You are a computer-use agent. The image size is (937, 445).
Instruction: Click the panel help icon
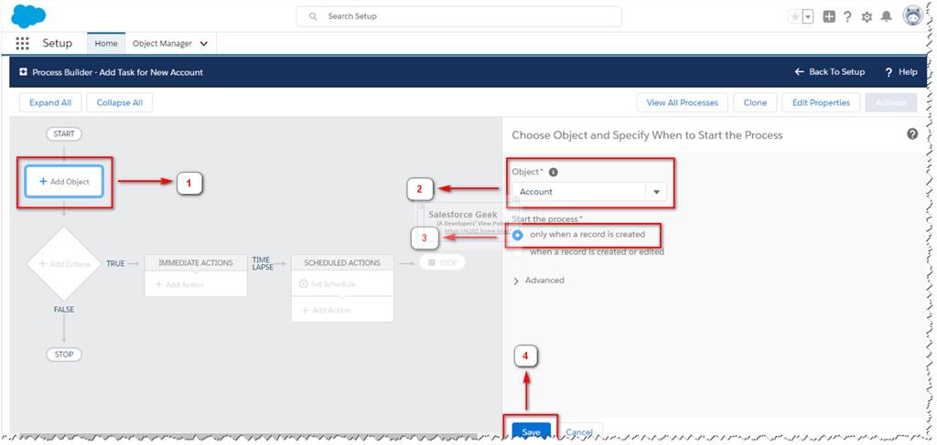pos(912,133)
